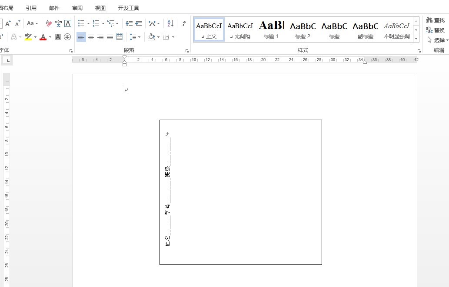
Task: Open the 引用 ribbon tab
Action: (31, 8)
